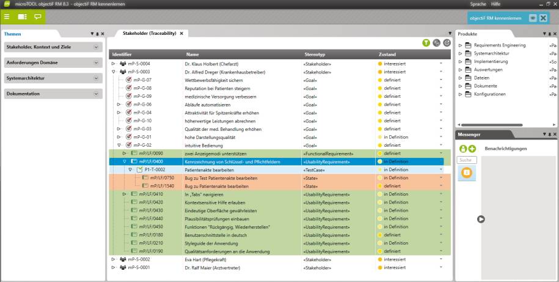
Task: Close the Produkte panel
Action: click(554, 34)
